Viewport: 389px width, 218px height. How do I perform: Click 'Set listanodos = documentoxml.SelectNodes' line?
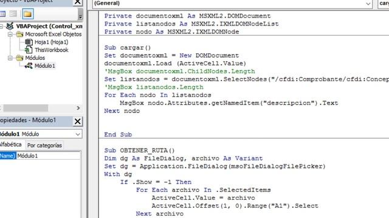(x=247, y=79)
